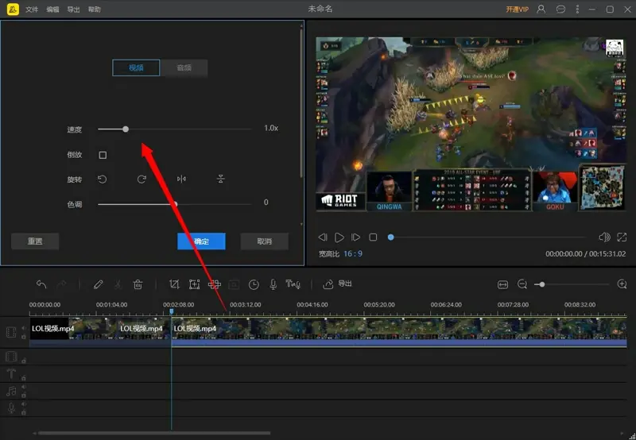The width and height of the screenshot is (636, 440).
Task: Lock the main video track
Action: tap(24, 337)
